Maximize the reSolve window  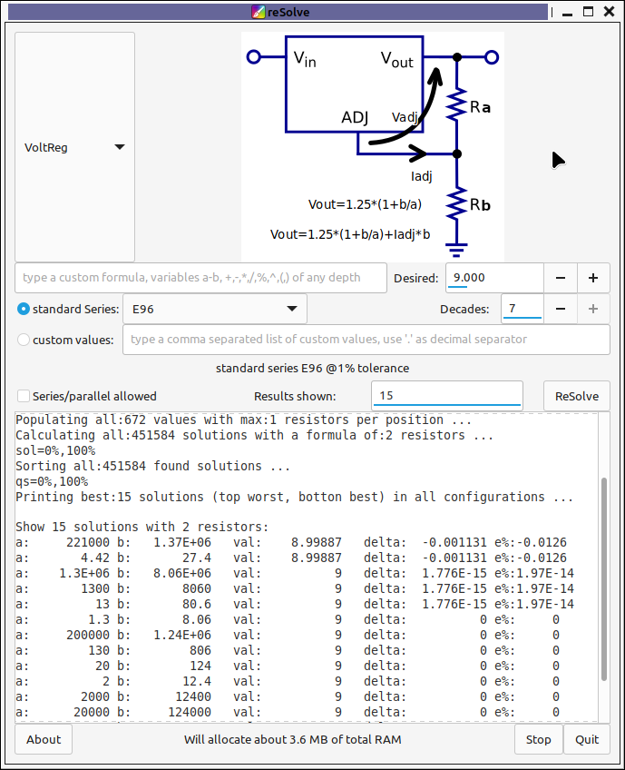tap(588, 12)
